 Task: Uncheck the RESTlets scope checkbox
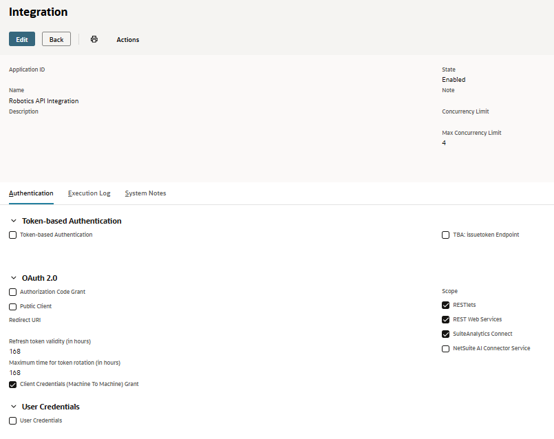click(446, 306)
